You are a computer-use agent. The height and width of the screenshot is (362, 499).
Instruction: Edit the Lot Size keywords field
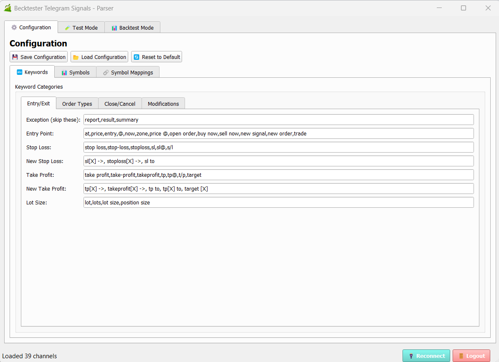point(279,202)
